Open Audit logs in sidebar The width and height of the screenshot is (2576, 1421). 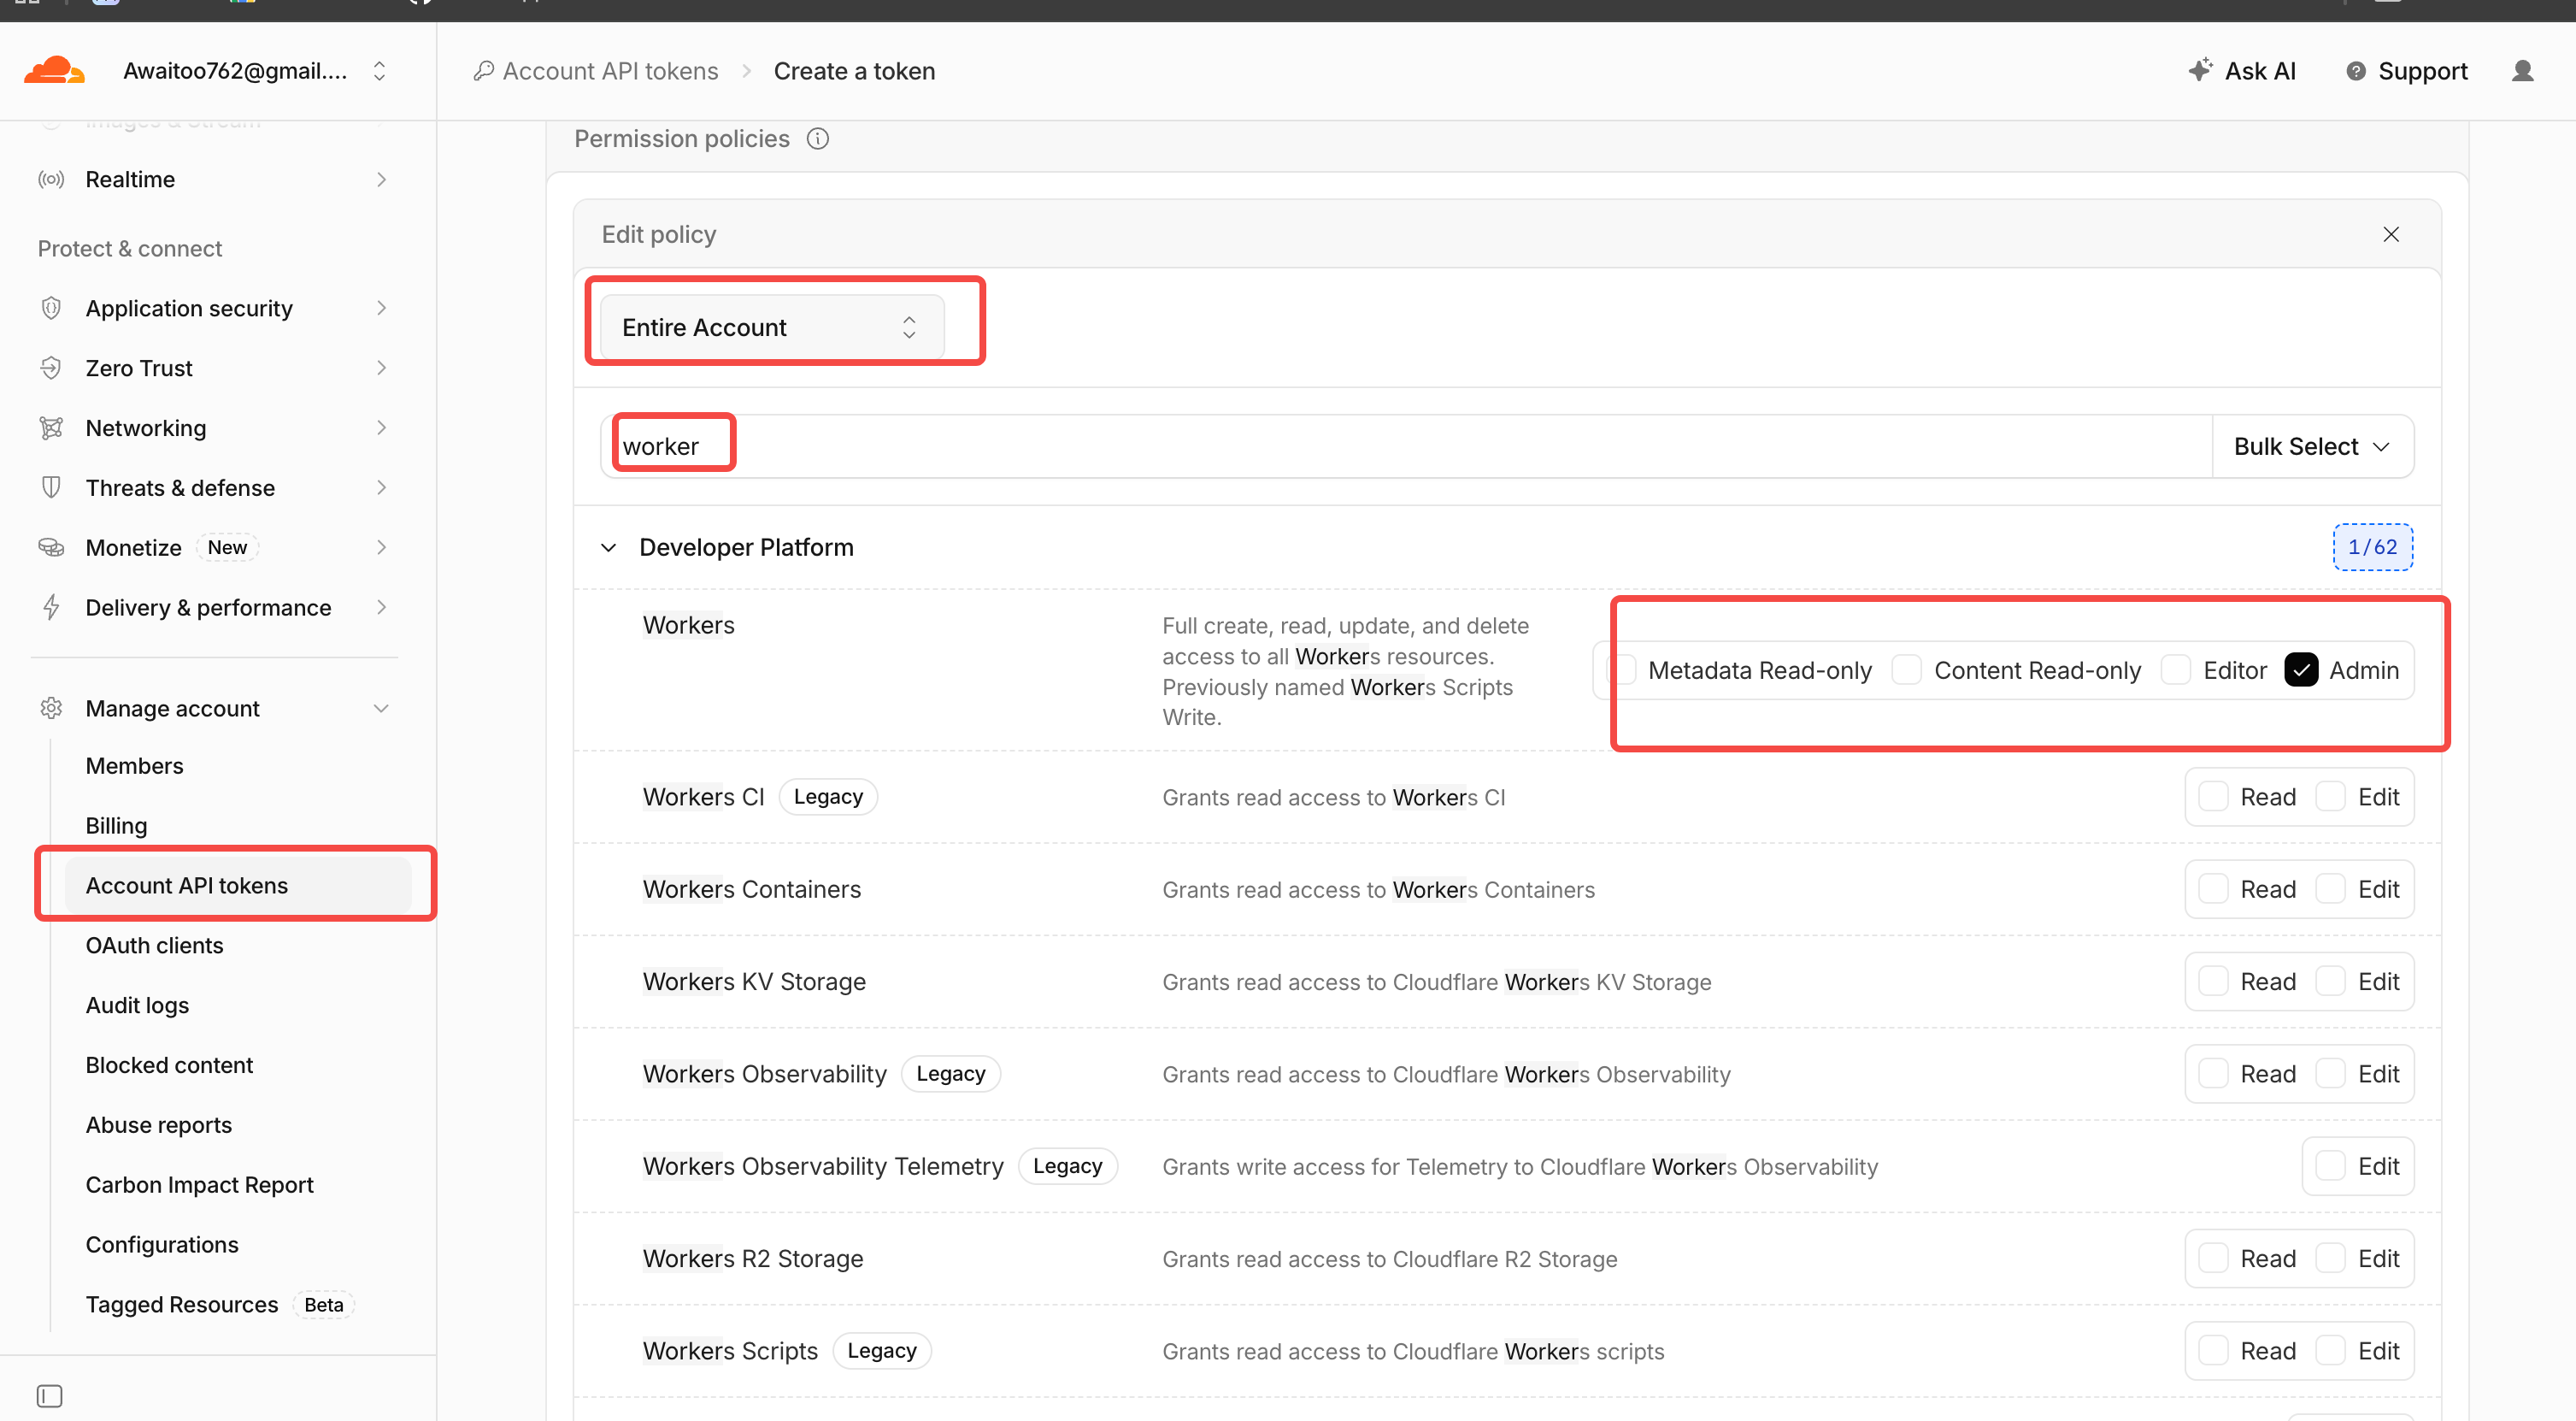[x=137, y=1005]
